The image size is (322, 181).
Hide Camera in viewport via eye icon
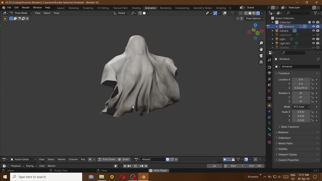(314, 31)
